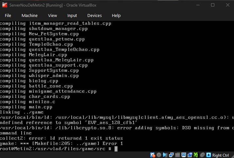The height and width of the screenshot is (158, 234).
Task: Open the View menu
Action: coord(53,15)
